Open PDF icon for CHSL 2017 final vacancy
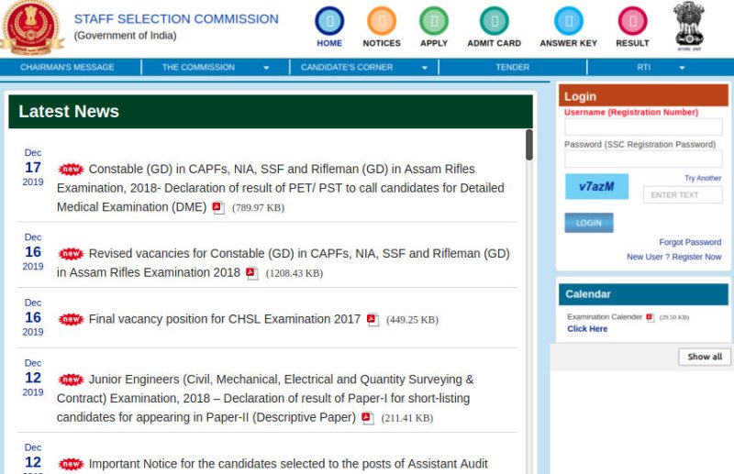The image size is (734, 474). click(x=373, y=320)
